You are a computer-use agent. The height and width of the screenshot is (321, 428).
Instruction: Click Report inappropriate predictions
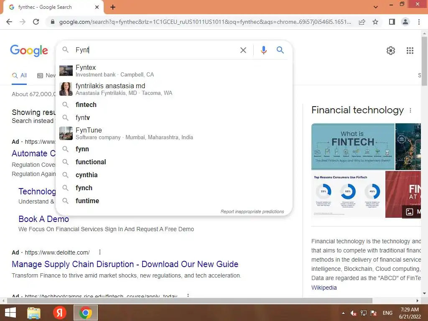coord(252,211)
